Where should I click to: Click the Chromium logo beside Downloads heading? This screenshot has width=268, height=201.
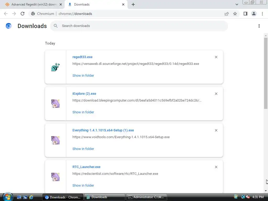click(x=9, y=26)
